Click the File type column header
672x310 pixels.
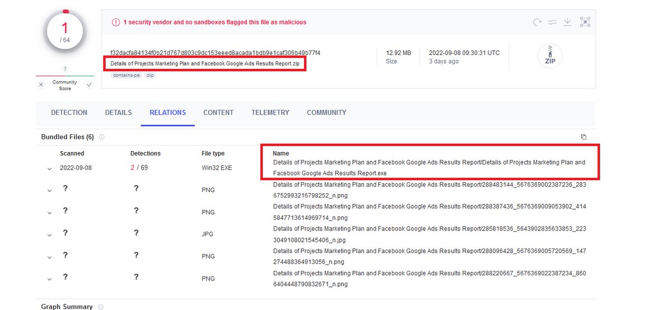[213, 153]
